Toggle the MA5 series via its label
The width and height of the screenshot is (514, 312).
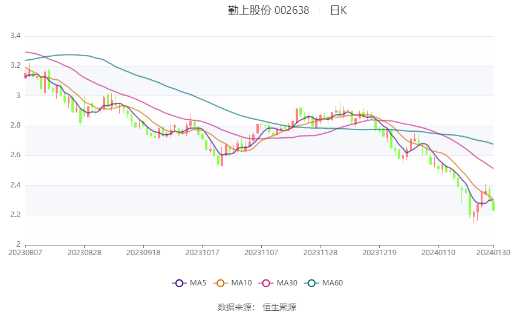(198, 282)
